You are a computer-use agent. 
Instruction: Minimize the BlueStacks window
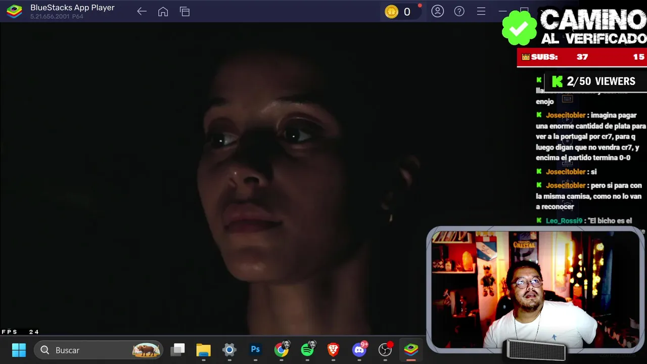[502, 11]
